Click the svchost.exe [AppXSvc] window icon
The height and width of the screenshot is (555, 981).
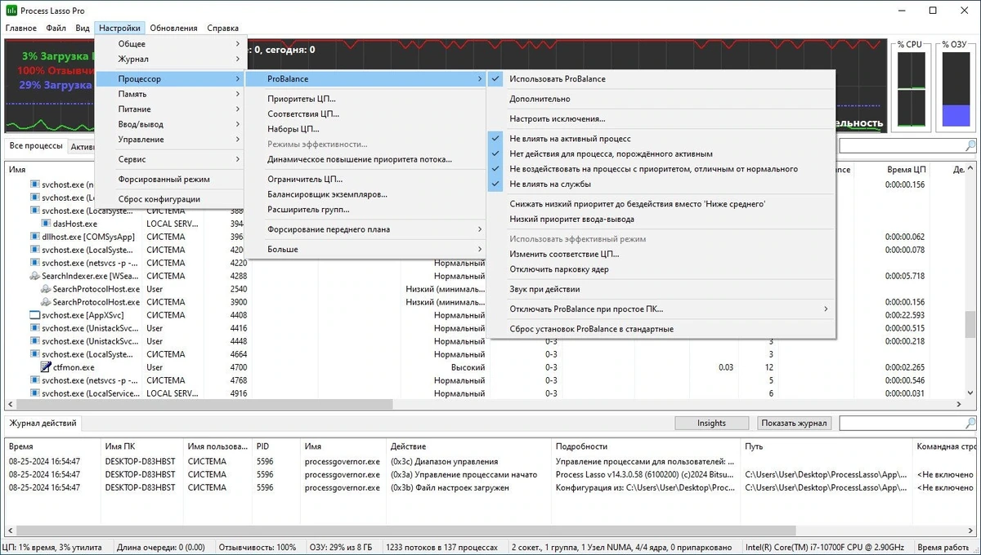[x=35, y=315]
